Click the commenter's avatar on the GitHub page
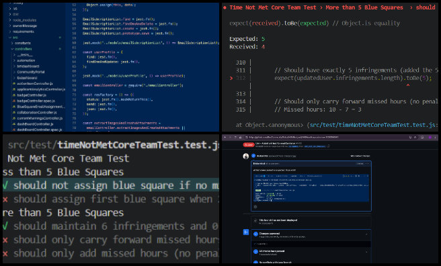 coord(246,156)
